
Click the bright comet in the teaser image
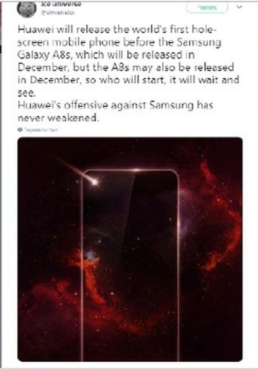(94, 181)
